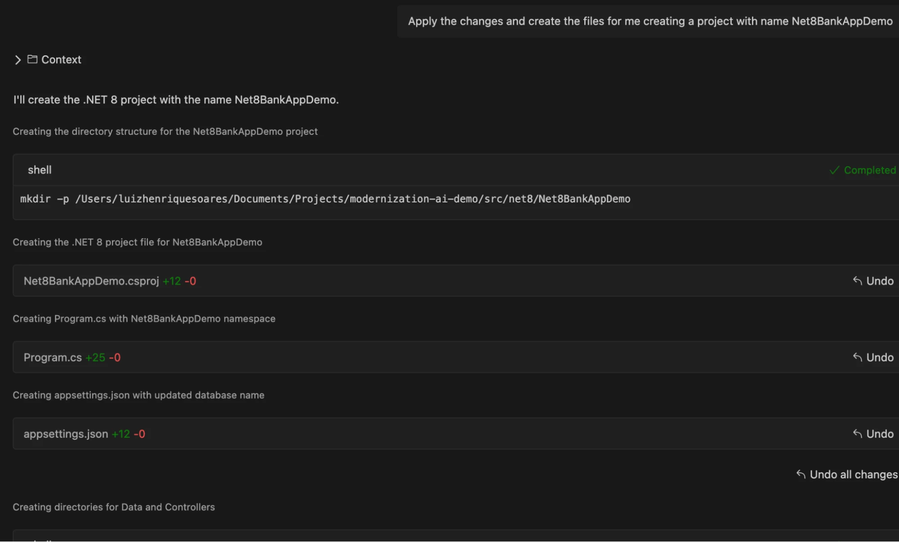Click the +12 additions count on csproj
This screenshot has height=542, width=899.
172,281
